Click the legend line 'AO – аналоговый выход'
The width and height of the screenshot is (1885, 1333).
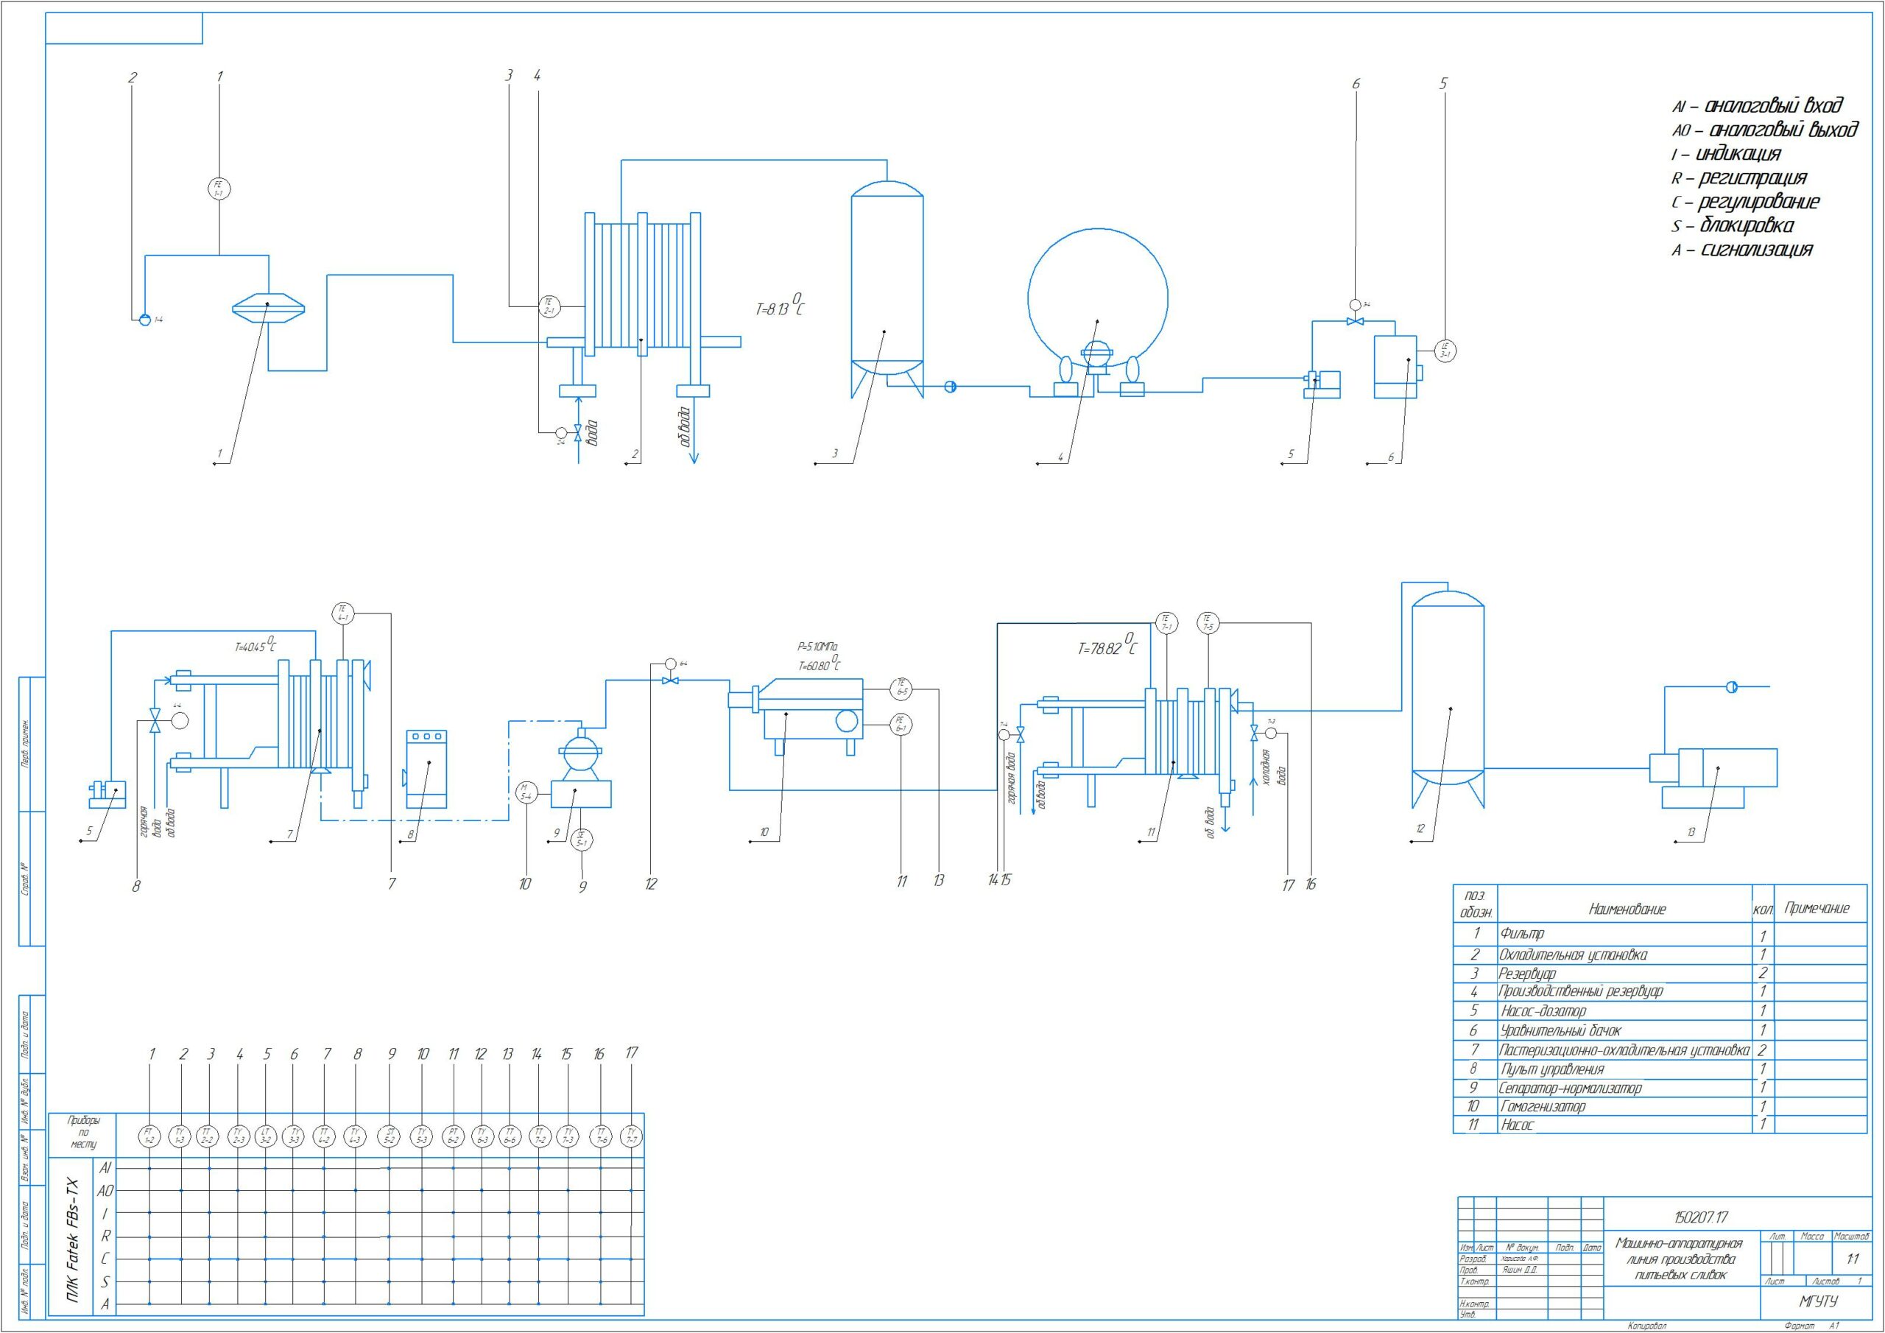coord(1765,130)
